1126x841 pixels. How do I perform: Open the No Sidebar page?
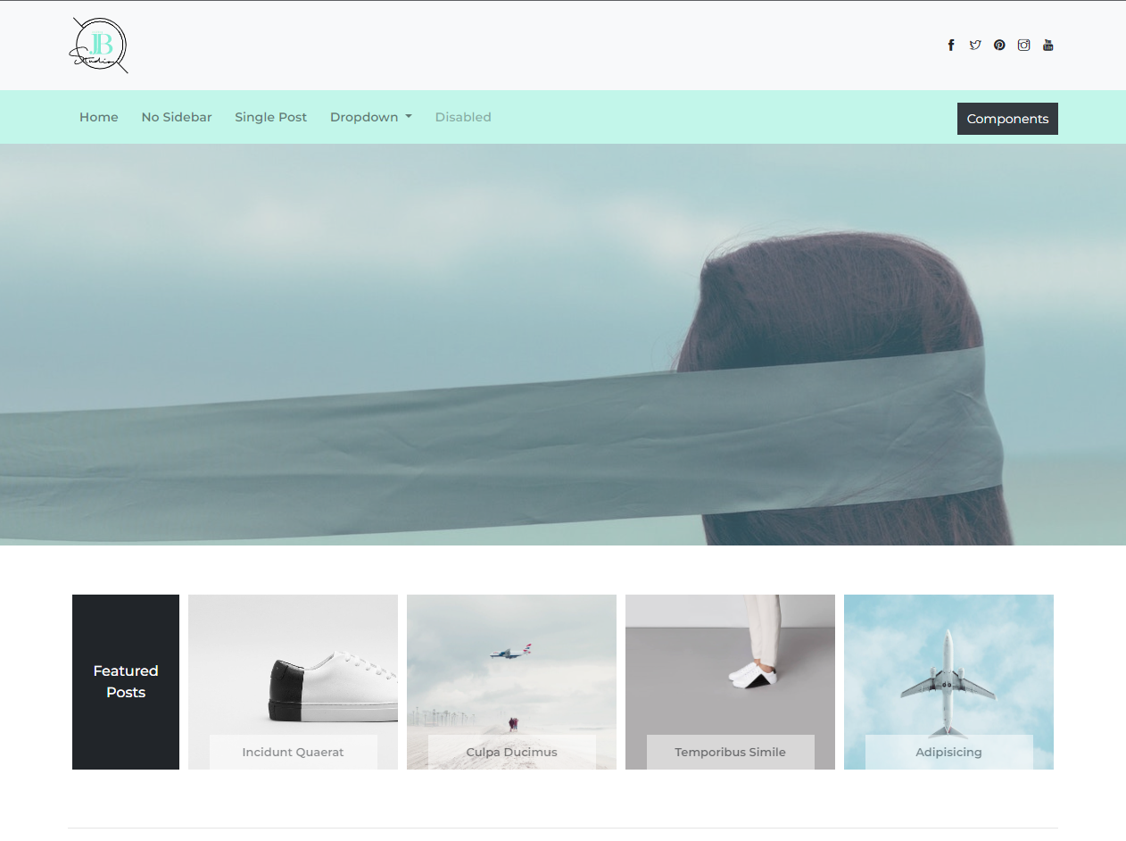(x=177, y=117)
